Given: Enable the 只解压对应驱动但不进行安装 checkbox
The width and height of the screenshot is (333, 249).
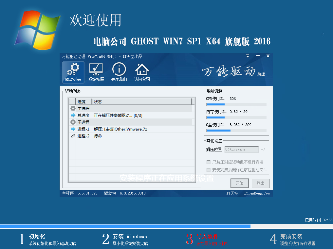Looking at the screenshot, I should click(x=209, y=162).
